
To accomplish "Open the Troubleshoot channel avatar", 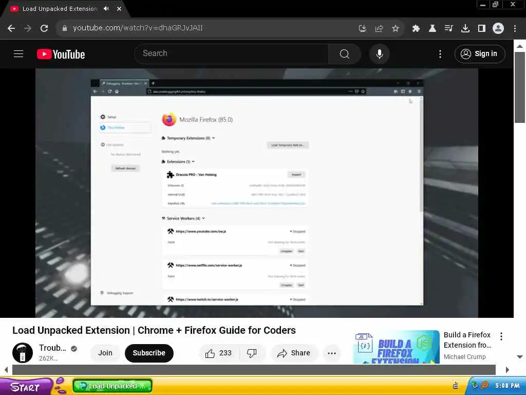I will tap(23, 353).
